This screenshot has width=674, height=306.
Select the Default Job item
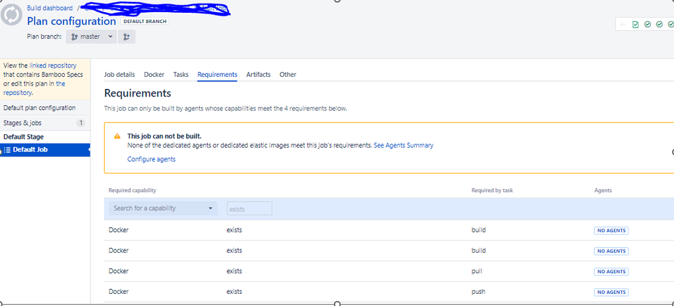tap(45, 150)
